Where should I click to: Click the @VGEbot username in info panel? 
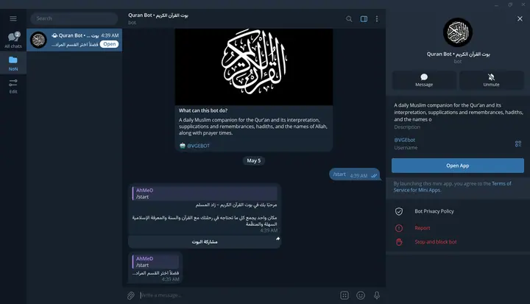405,140
